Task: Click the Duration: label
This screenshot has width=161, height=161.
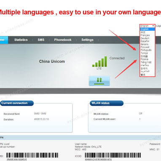Action: (x=8, y=120)
